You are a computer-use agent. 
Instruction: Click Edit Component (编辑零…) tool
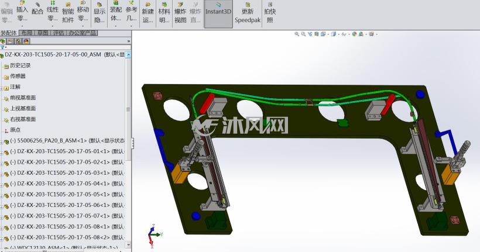pos(7,12)
